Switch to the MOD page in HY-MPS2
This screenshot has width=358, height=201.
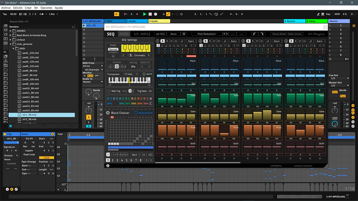click(124, 34)
